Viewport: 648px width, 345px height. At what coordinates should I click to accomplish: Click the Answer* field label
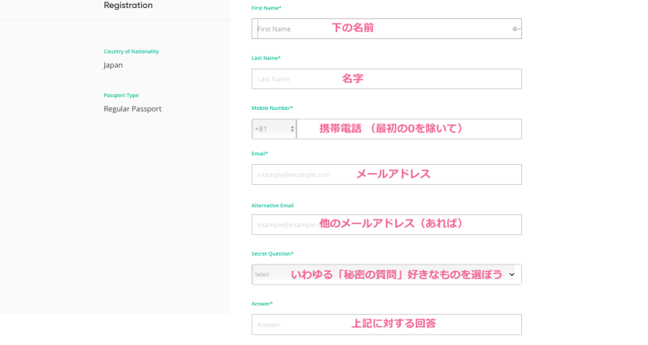point(262,304)
